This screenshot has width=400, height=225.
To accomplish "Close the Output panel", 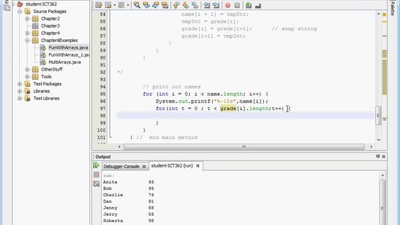I will coord(383,156).
